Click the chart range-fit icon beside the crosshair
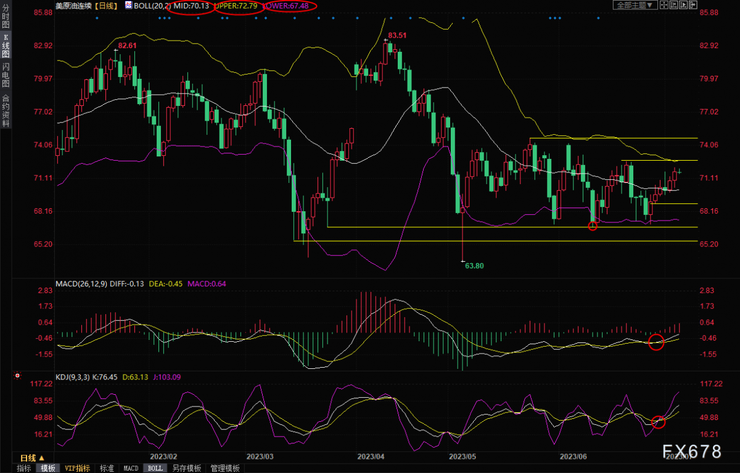Viewport: 740px width, 473px height. 673,4
